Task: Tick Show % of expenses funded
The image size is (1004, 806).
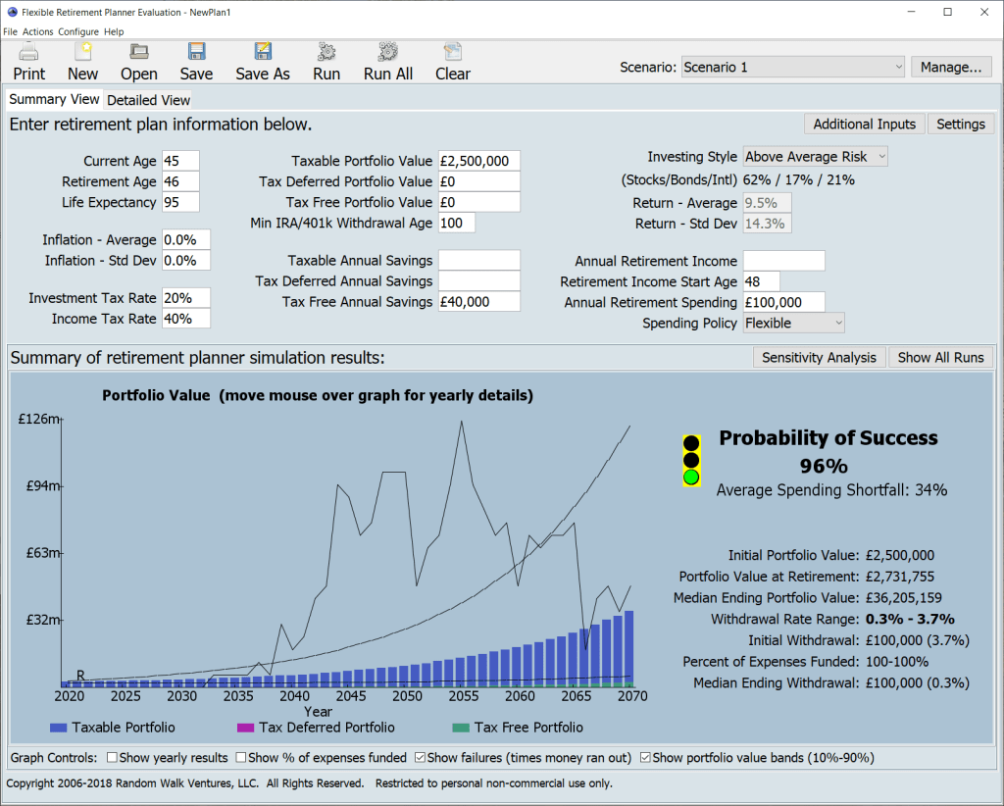Action: [x=241, y=758]
